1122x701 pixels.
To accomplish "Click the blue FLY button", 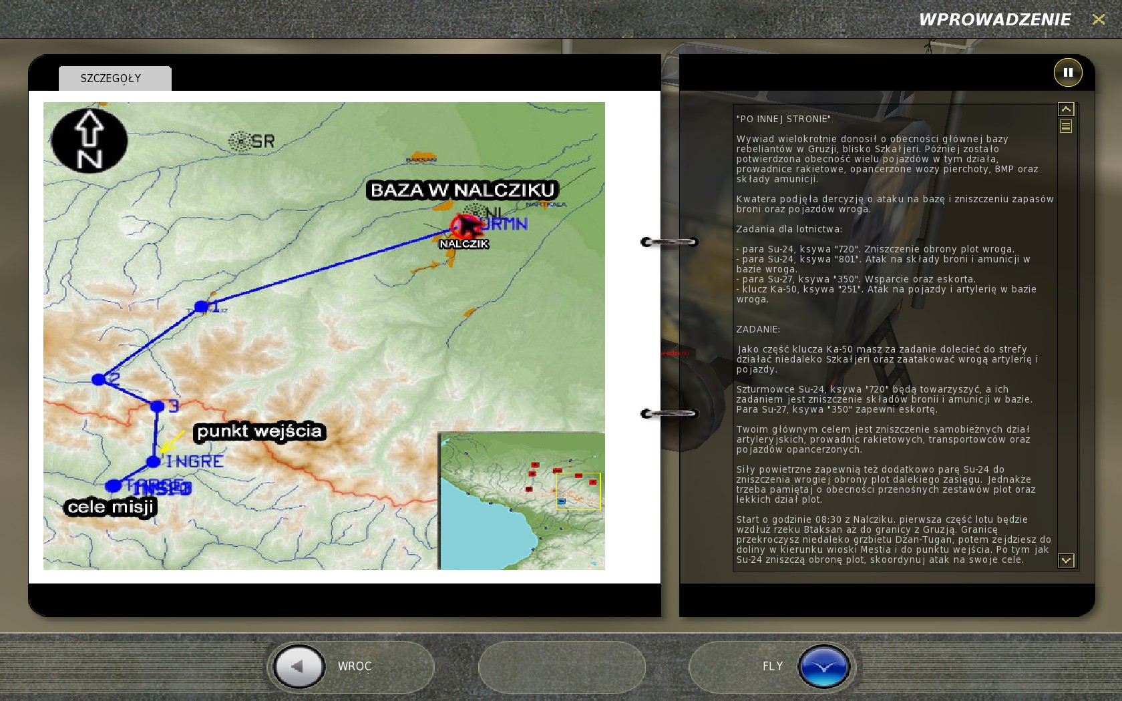I will (x=823, y=666).
